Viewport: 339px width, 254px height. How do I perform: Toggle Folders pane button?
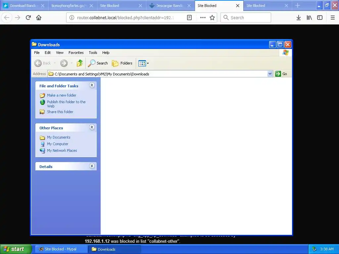122,63
